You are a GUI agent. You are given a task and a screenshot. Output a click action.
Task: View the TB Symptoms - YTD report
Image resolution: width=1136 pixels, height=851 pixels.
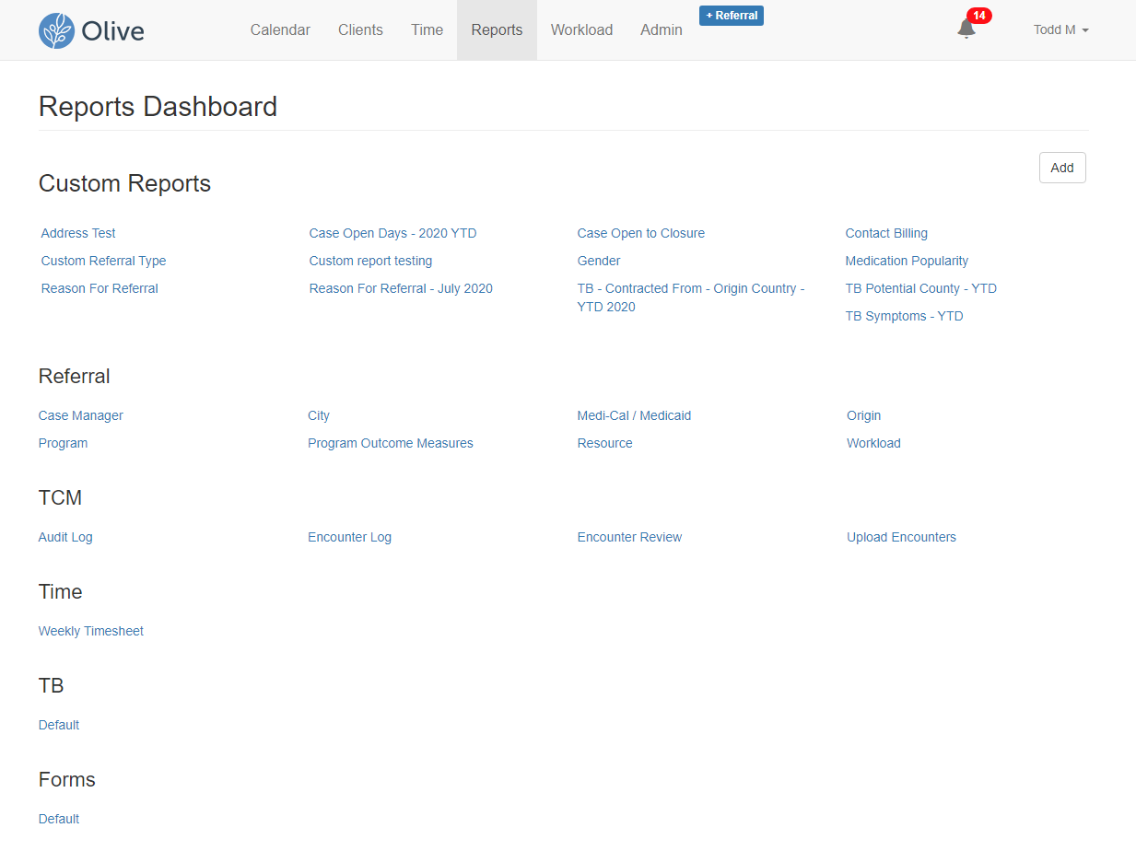pyautogui.click(x=904, y=316)
